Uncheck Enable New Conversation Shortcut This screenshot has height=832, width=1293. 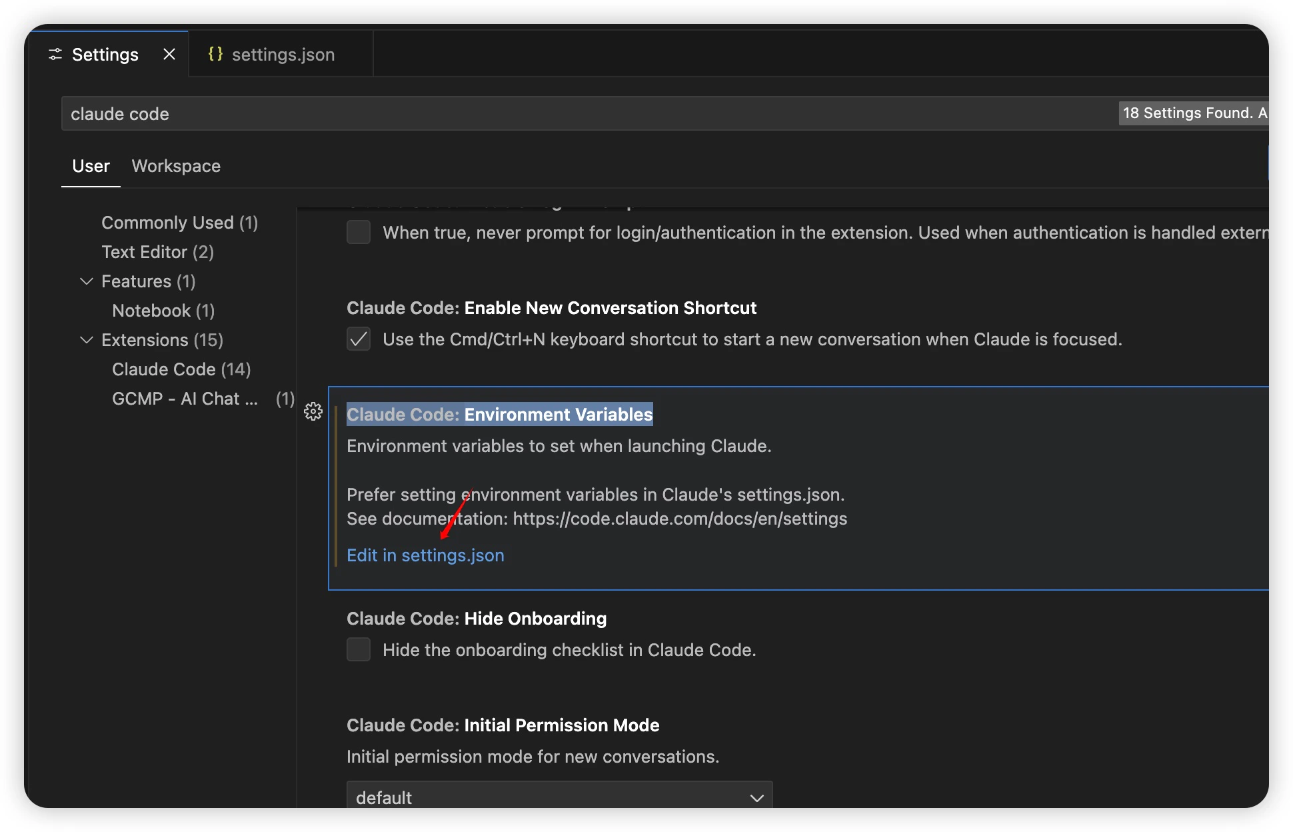pos(359,339)
